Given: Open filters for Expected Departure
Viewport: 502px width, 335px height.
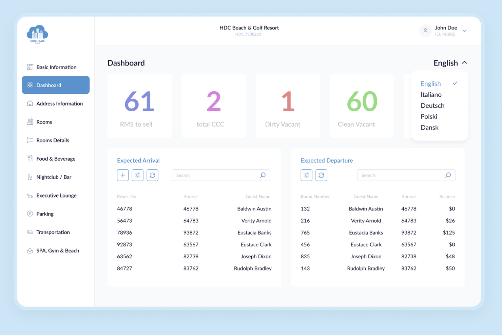Looking at the screenshot, I should [306, 175].
